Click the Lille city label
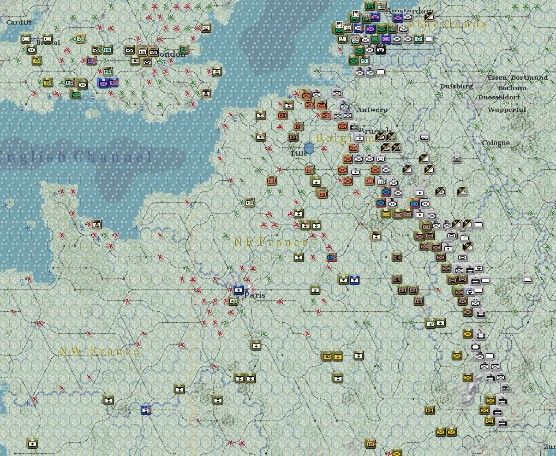556x456 pixels. tap(299, 153)
